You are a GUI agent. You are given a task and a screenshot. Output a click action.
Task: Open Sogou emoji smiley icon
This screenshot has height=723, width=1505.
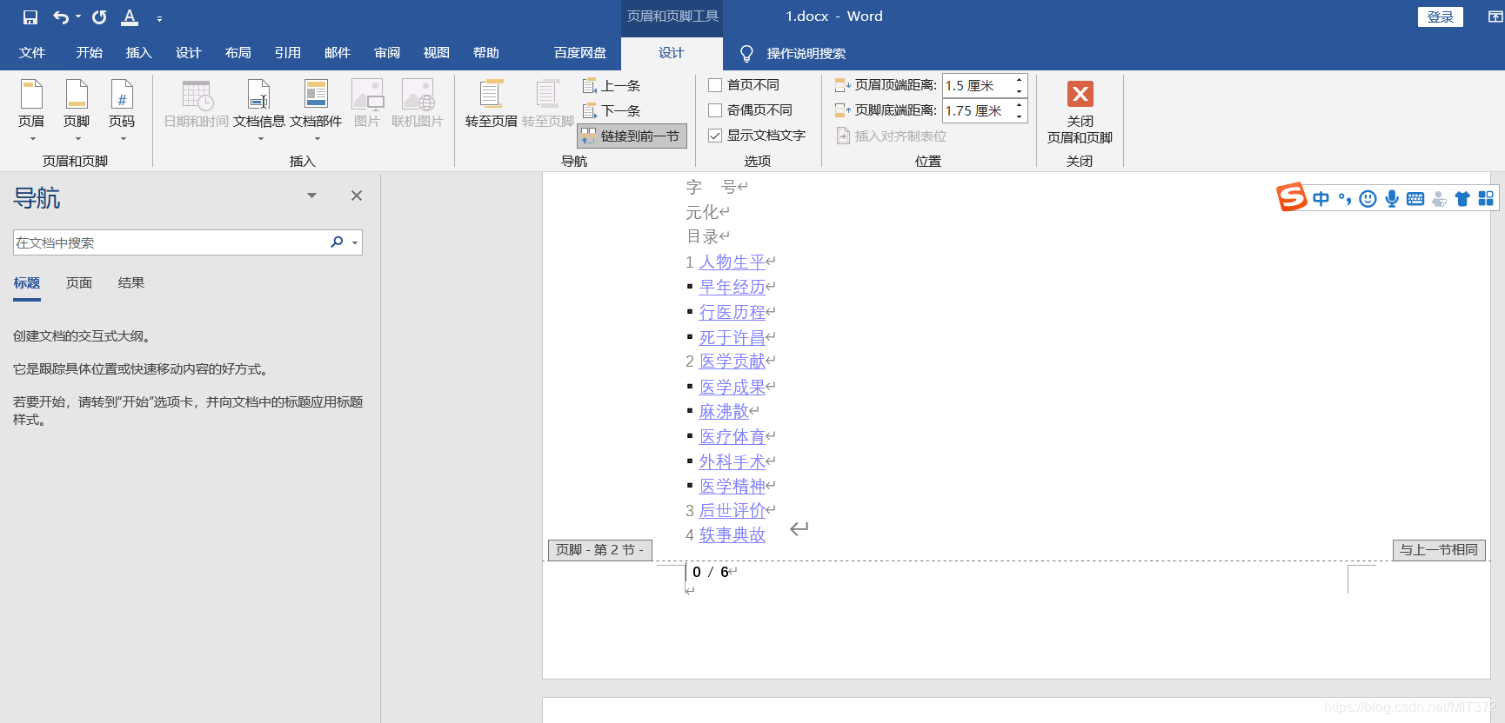pos(1368,199)
